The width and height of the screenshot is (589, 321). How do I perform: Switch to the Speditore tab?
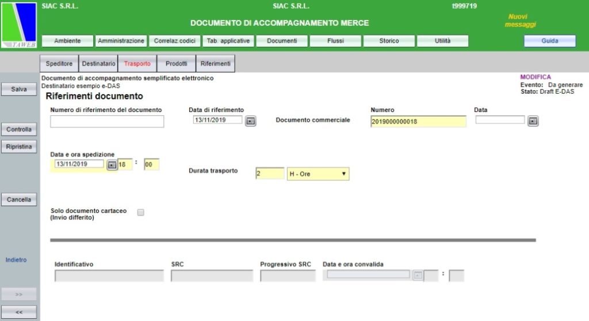pyautogui.click(x=59, y=64)
